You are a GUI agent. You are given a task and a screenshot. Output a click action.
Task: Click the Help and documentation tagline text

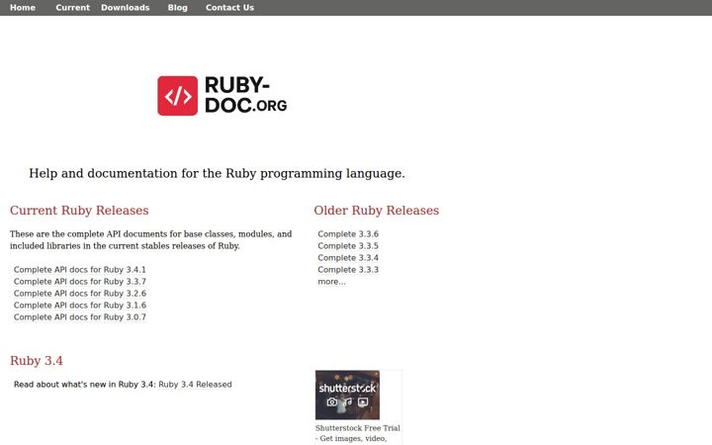(217, 173)
